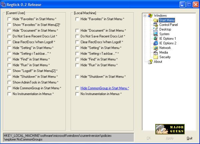Tick Current User Hide CommonGroup checkbox
The image size is (200, 144).
[9, 88]
